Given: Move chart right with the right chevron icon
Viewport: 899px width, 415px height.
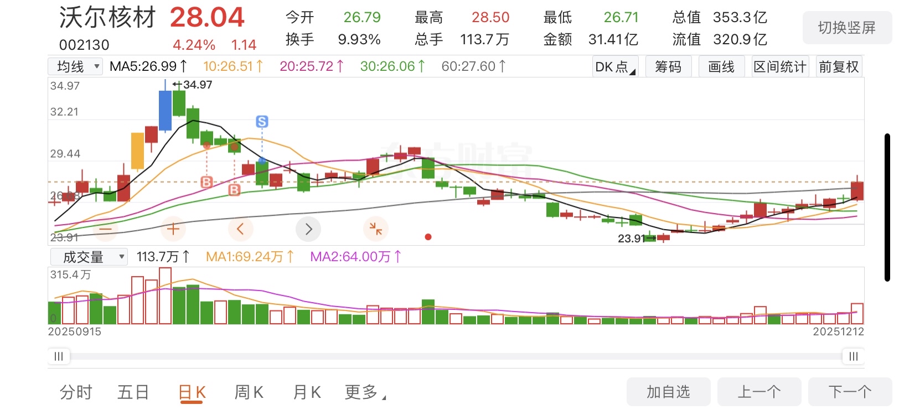Looking at the screenshot, I should 308,229.
